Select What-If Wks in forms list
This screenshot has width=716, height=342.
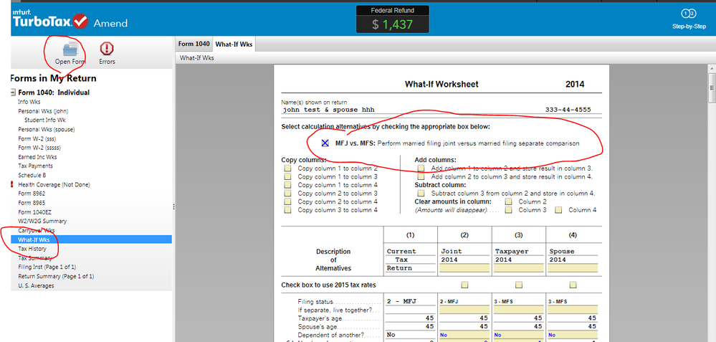tap(91, 239)
